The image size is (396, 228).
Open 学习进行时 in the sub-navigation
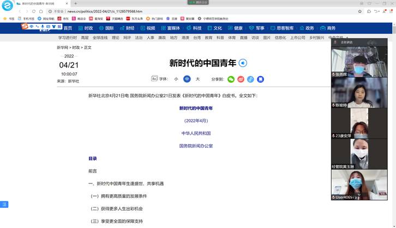point(68,38)
